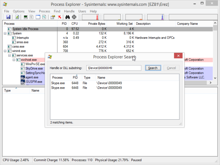Click the binoculars Find icon

point(67,17)
